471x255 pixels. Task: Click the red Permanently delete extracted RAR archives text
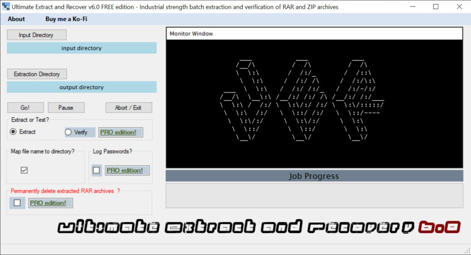click(x=65, y=191)
